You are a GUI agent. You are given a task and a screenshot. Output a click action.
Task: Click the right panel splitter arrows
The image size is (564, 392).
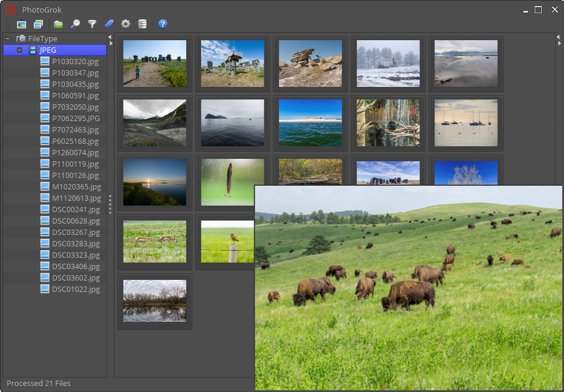[559, 40]
